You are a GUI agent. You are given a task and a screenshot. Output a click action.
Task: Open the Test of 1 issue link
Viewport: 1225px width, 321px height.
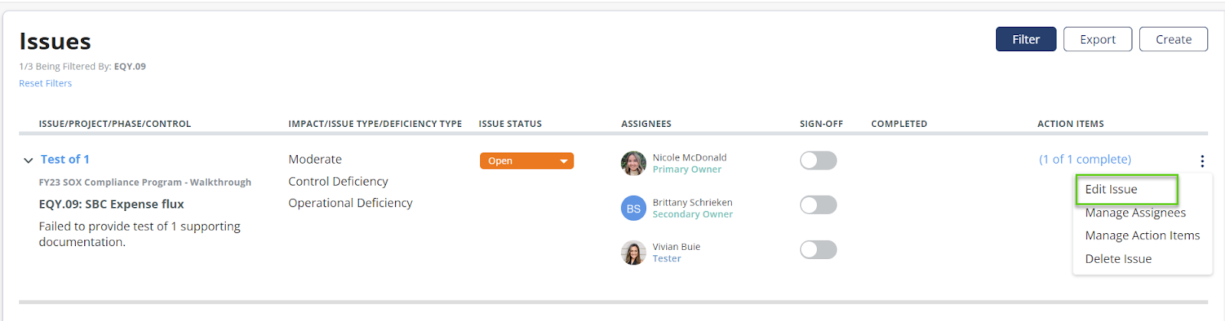[65, 159]
